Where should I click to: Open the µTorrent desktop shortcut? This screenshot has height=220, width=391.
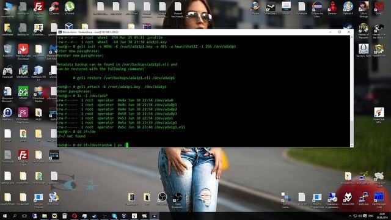click(x=69, y=8)
